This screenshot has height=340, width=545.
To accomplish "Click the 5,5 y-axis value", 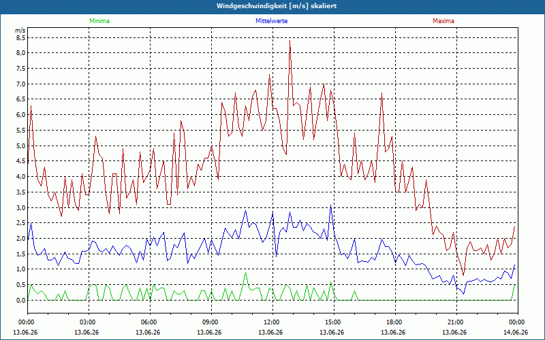I will 20,130.
